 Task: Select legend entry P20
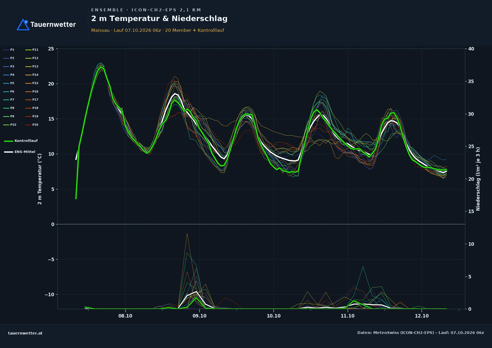click(32, 125)
